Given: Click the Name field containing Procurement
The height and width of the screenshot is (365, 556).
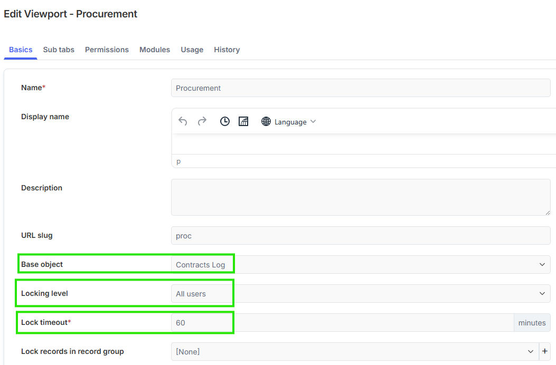Looking at the screenshot, I should click(361, 88).
